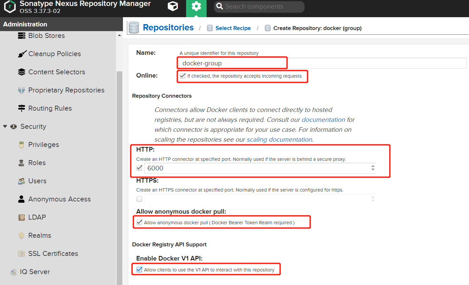Click the sidebar scroll up arrow
The width and height of the screenshot is (469, 285).
point(119,35)
